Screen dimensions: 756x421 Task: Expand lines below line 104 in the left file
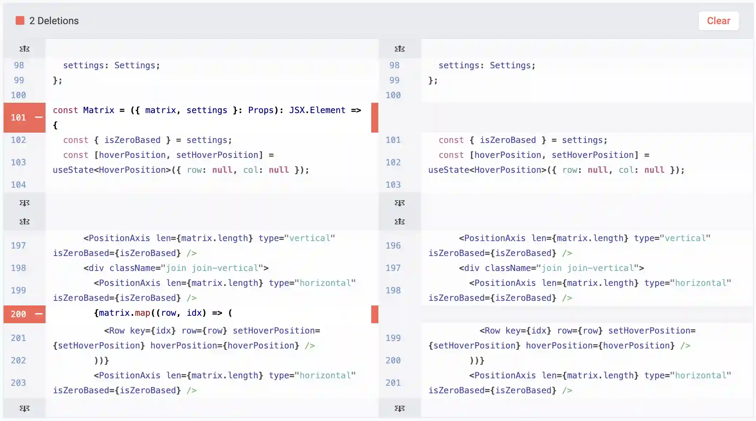(24, 203)
